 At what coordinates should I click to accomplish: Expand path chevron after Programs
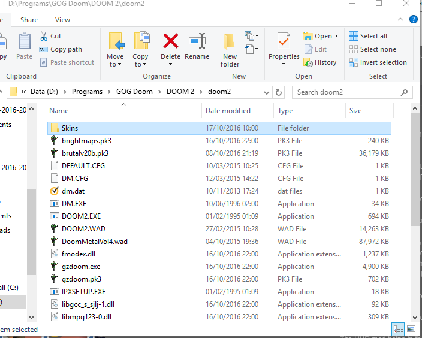(x=109, y=92)
